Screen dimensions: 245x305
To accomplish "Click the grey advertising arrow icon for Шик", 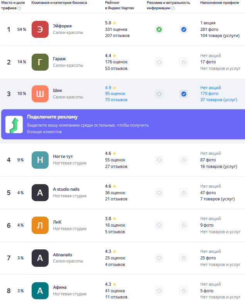I will [159, 94].
